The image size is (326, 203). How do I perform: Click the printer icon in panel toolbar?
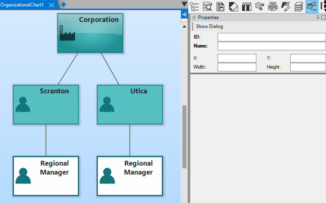(273, 6)
